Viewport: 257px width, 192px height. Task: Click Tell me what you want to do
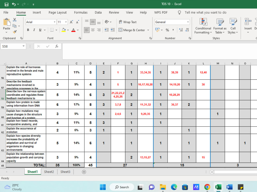point(205,12)
